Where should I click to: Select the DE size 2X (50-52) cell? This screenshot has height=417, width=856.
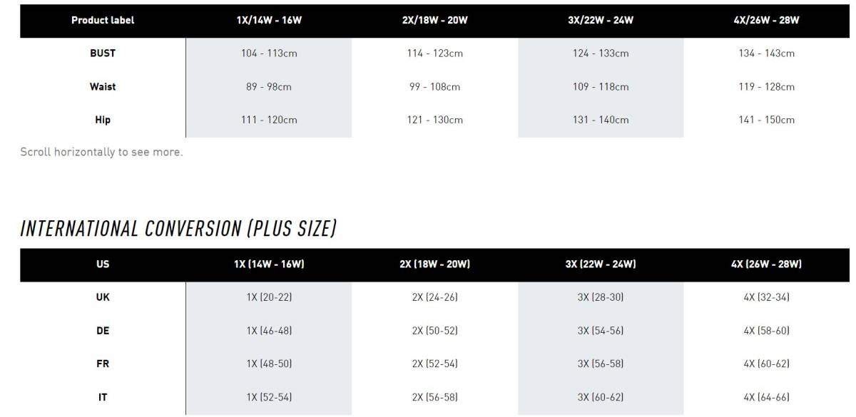pyautogui.click(x=434, y=331)
